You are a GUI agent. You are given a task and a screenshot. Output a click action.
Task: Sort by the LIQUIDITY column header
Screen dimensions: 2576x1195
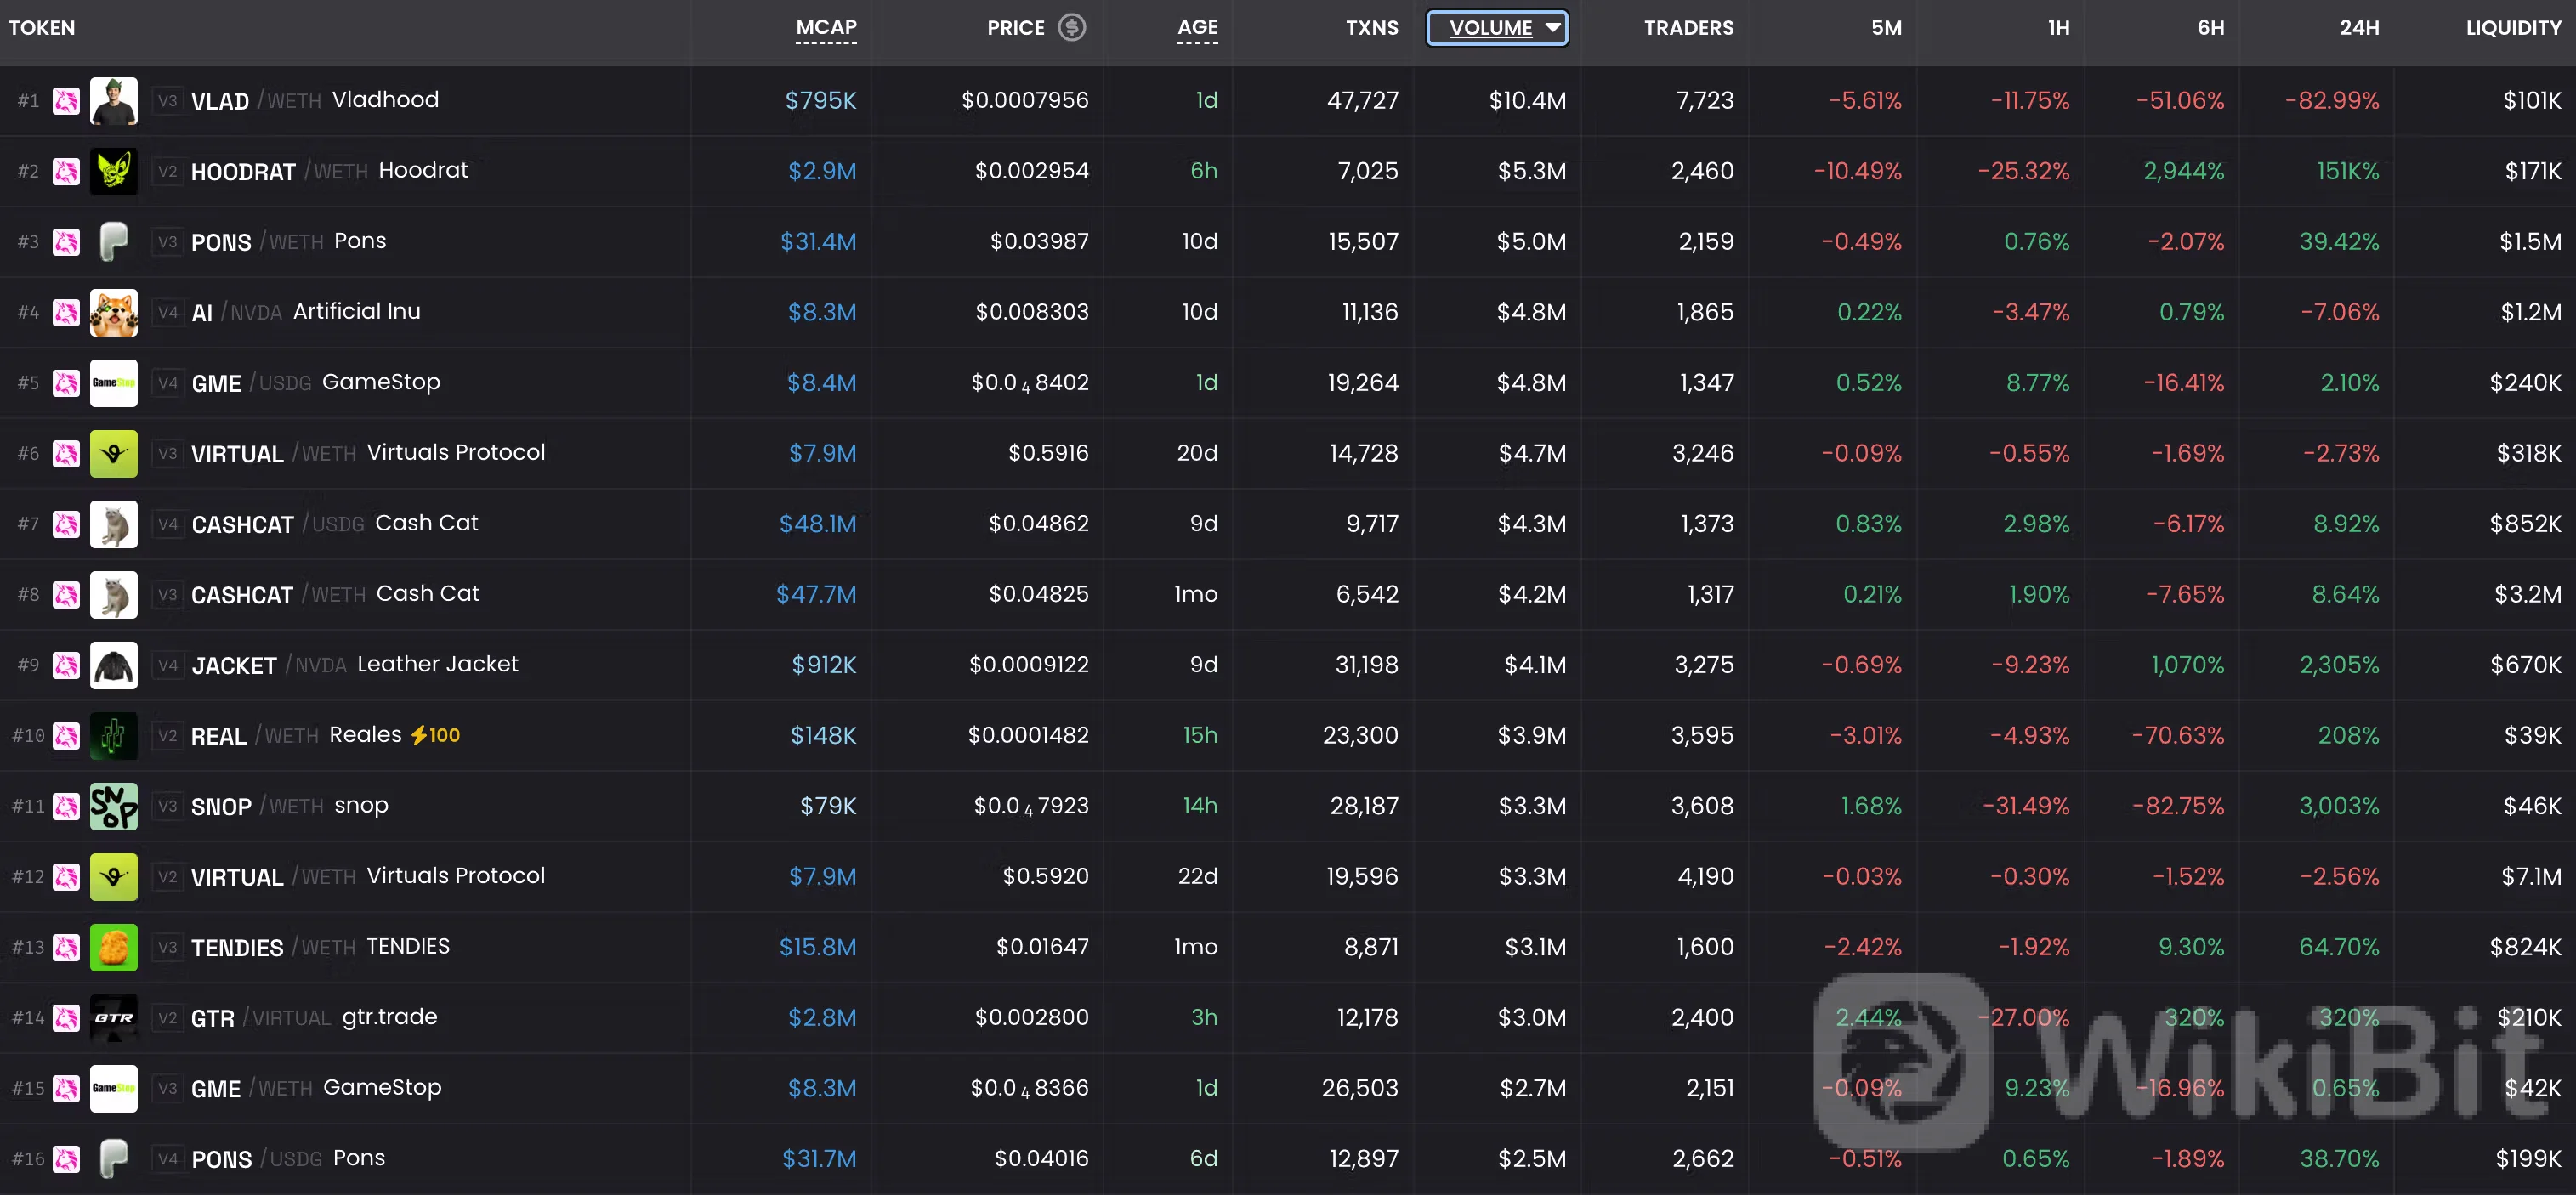coord(2513,28)
